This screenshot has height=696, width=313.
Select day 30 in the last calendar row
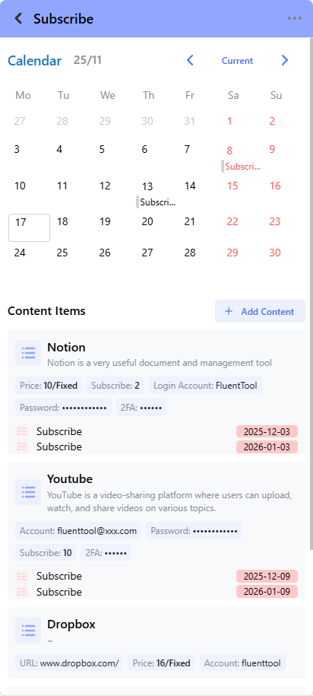[275, 253]
